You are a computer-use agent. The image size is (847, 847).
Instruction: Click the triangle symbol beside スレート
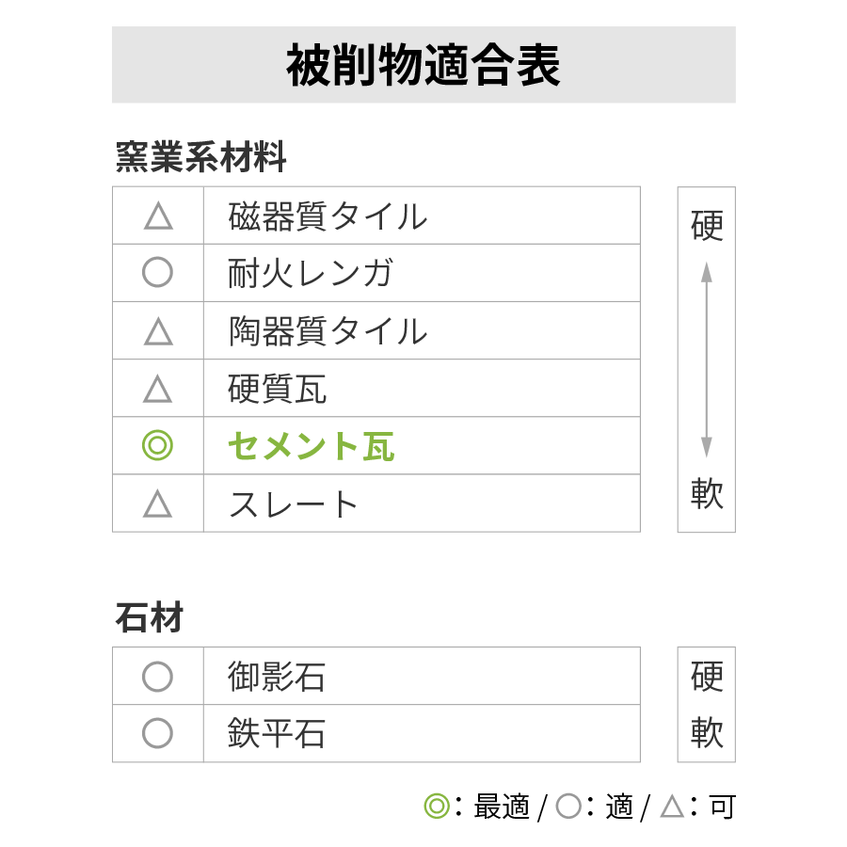pos(158,503)
